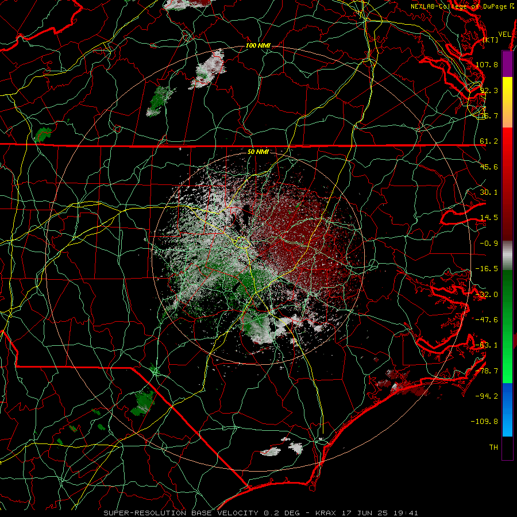Click the 45.6 value on velocity scale
The width and height of the screenshot is (517, 517).
click(489, 167)
